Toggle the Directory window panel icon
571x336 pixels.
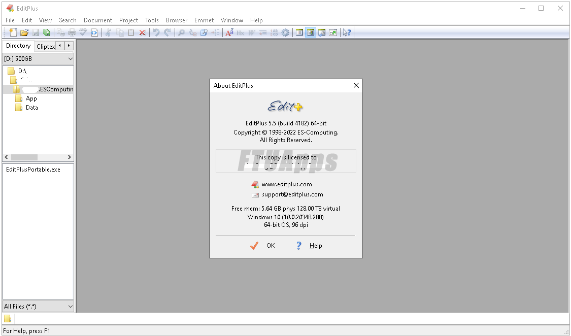(x=311, y=32)
